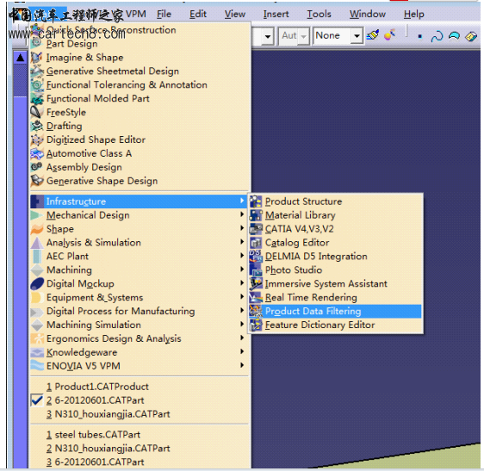Choose CATIA V4,V3,V2 workbench

[x=335, y=229]
